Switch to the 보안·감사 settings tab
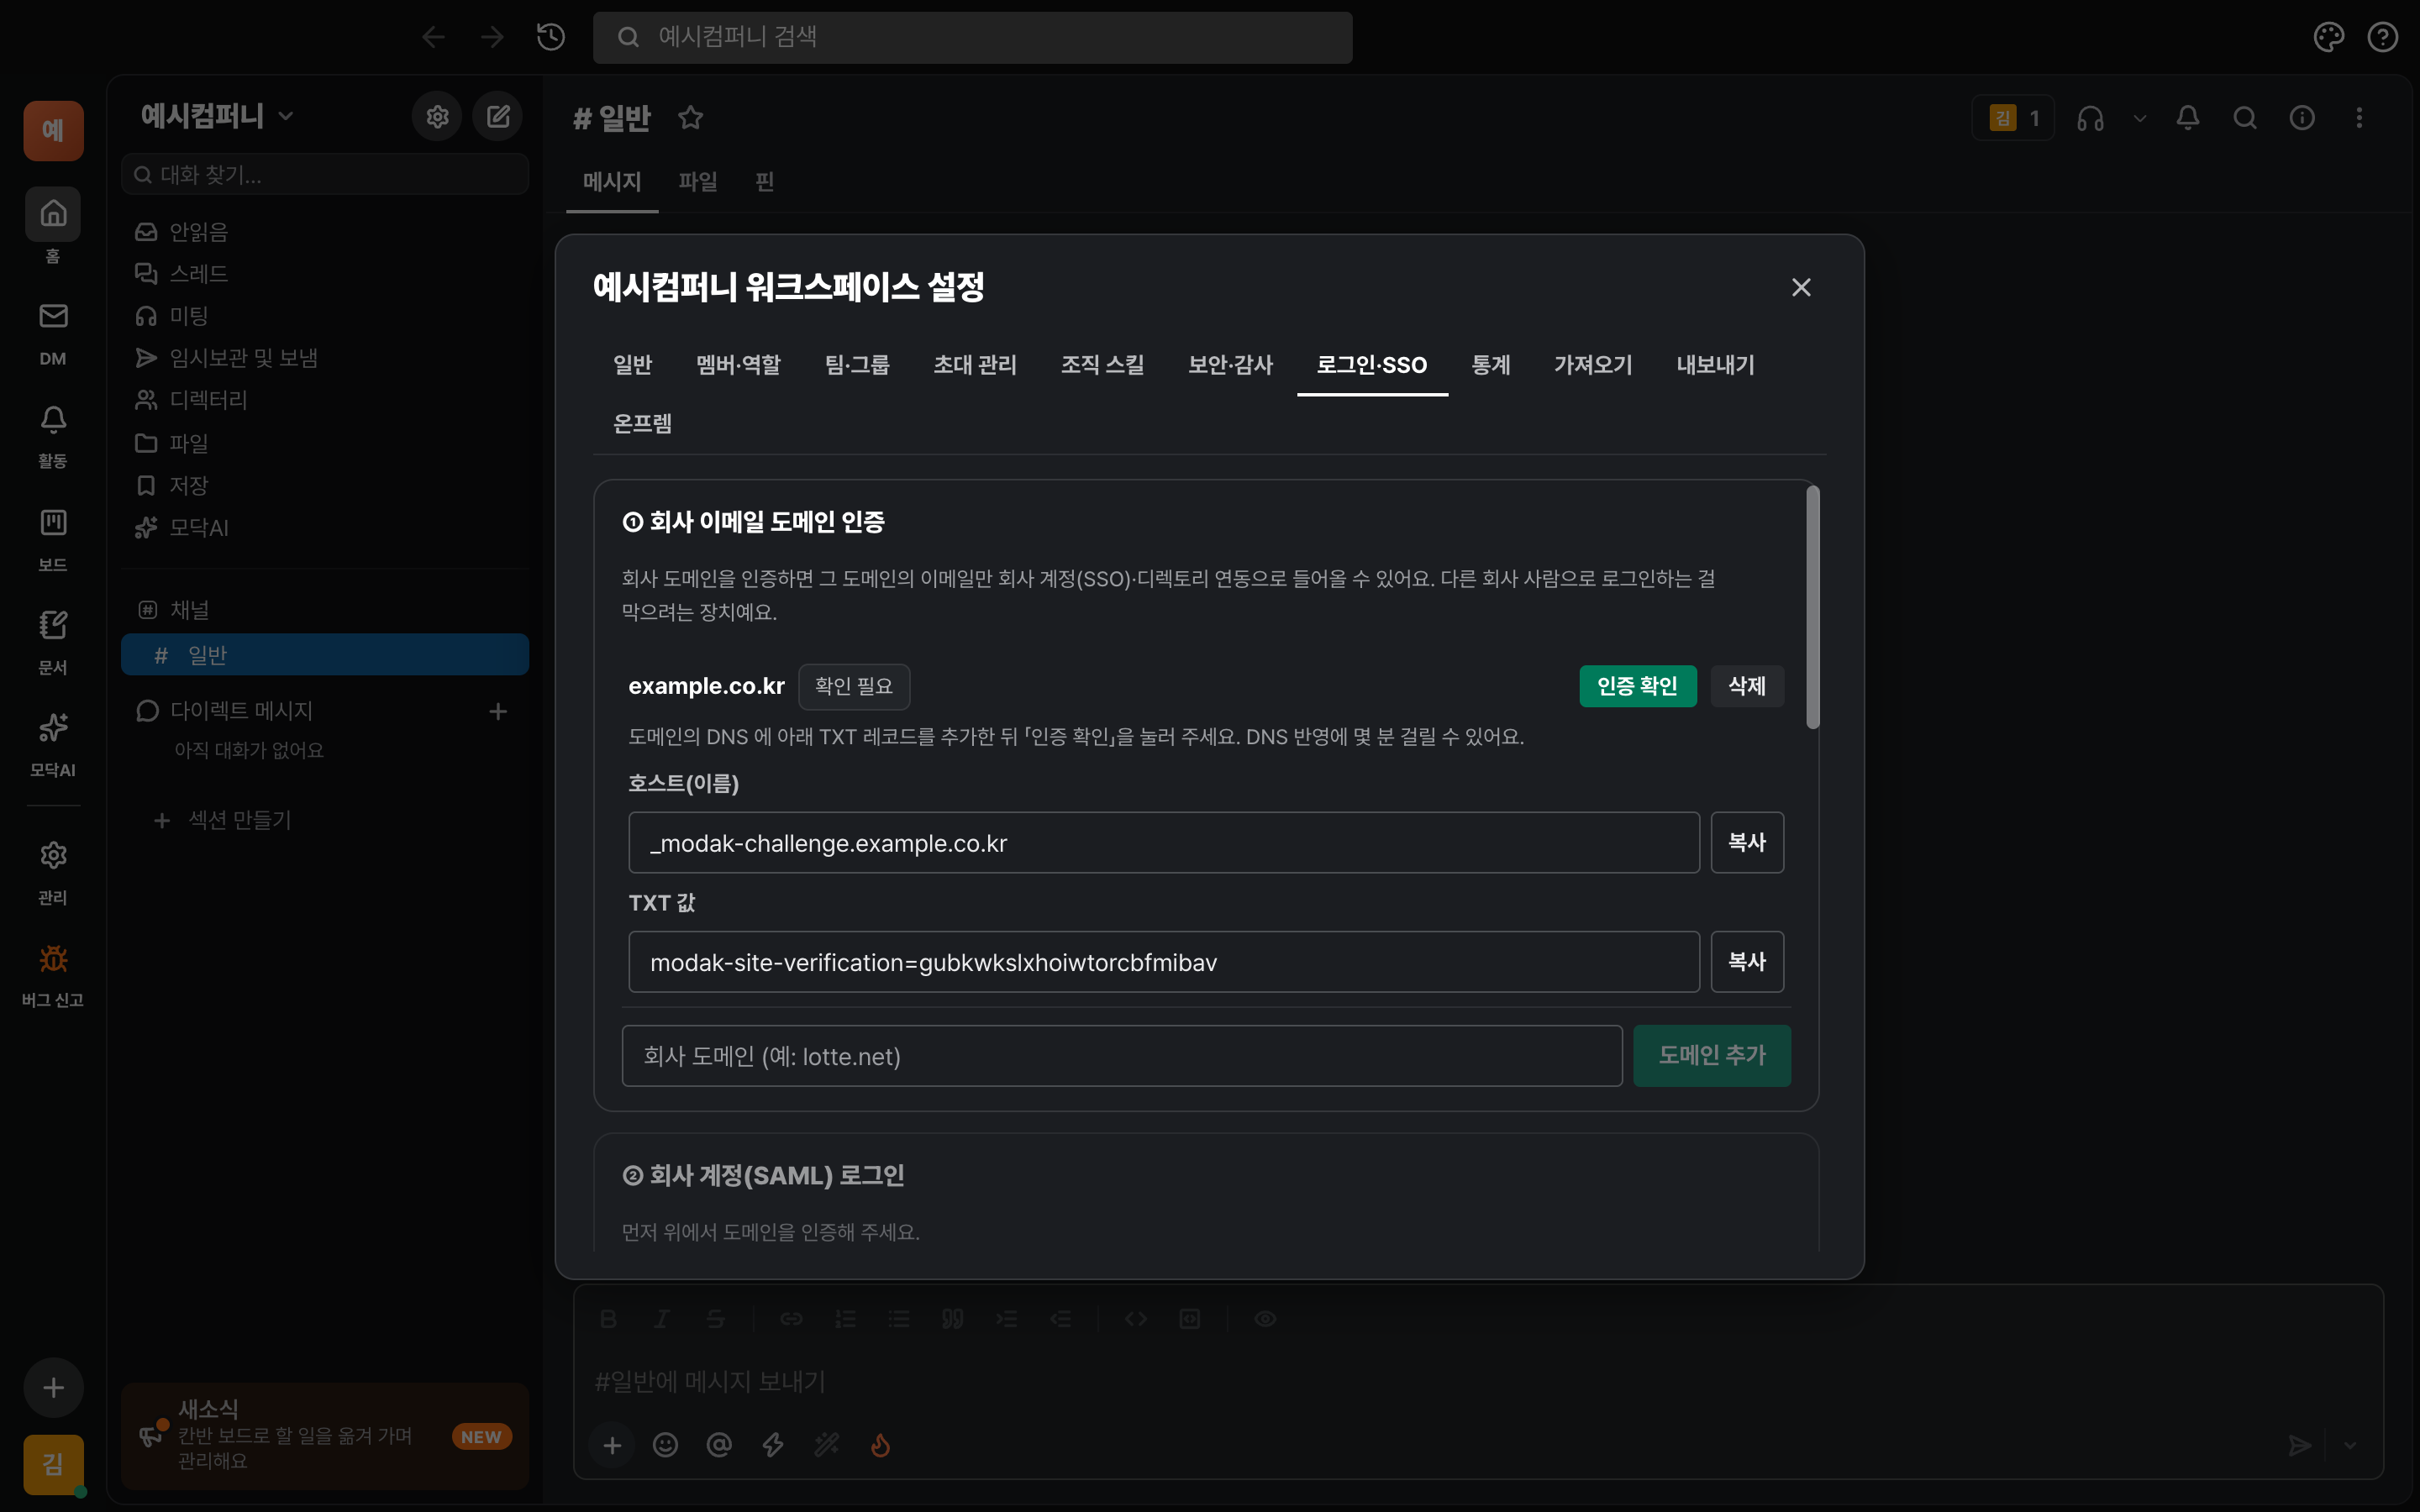Viewport: 2420px width, 1512px height. [1230, 365]
